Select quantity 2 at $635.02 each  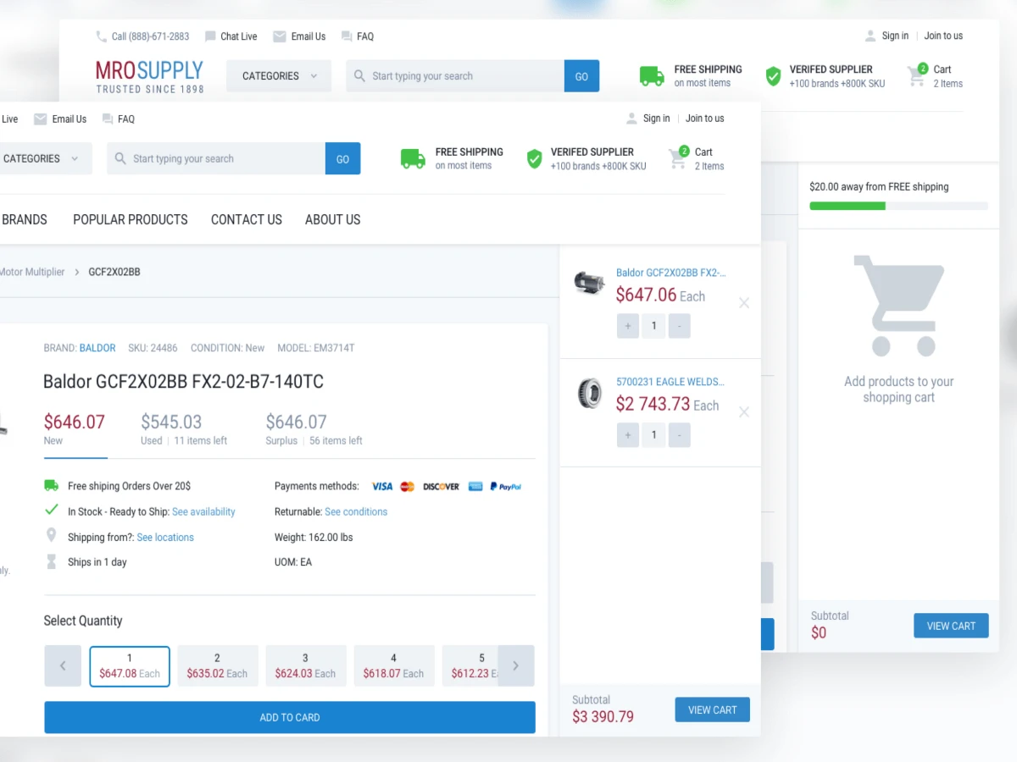pos(218,666)
